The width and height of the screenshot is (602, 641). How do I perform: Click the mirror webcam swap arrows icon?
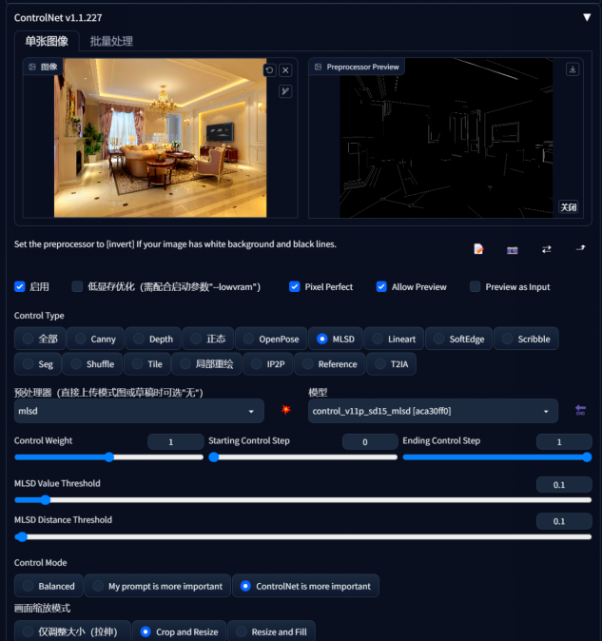(547, 249)
